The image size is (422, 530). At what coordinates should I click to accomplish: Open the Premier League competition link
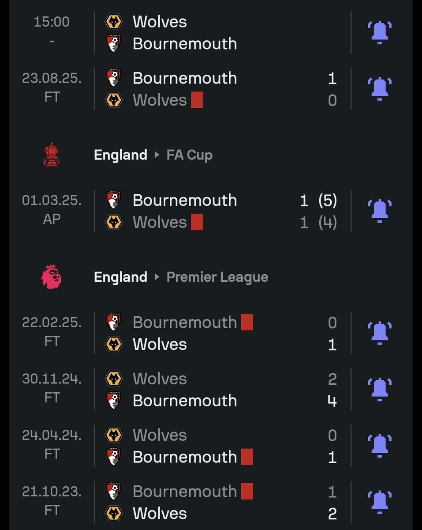(217, 277)
